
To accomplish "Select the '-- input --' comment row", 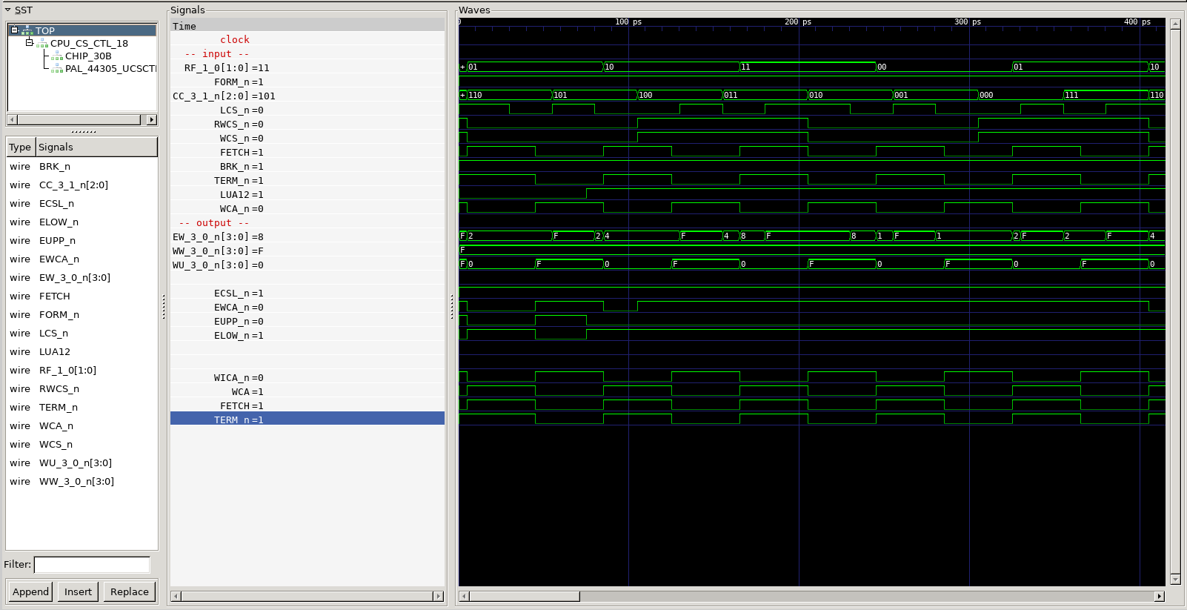I will (307, 54).
